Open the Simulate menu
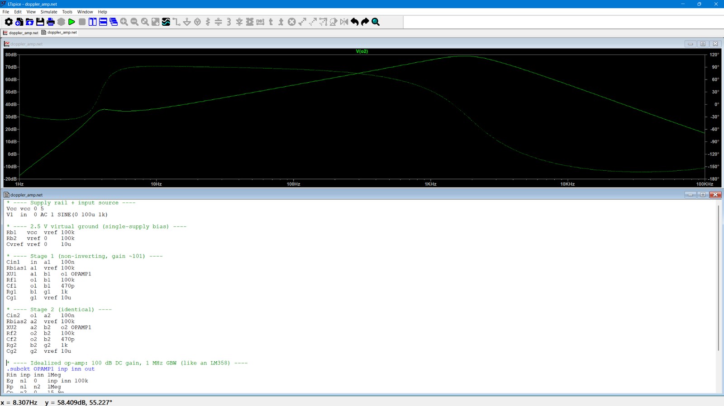Viewport: 724px width, 406px height. [x=49, y=12]
